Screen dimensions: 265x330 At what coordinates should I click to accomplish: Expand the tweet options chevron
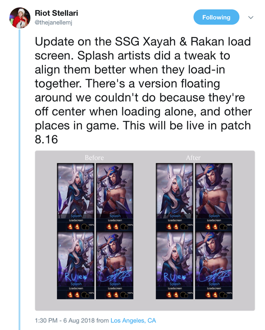[251, 17]
